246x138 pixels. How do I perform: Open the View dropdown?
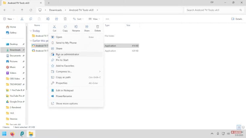(94, 19)
